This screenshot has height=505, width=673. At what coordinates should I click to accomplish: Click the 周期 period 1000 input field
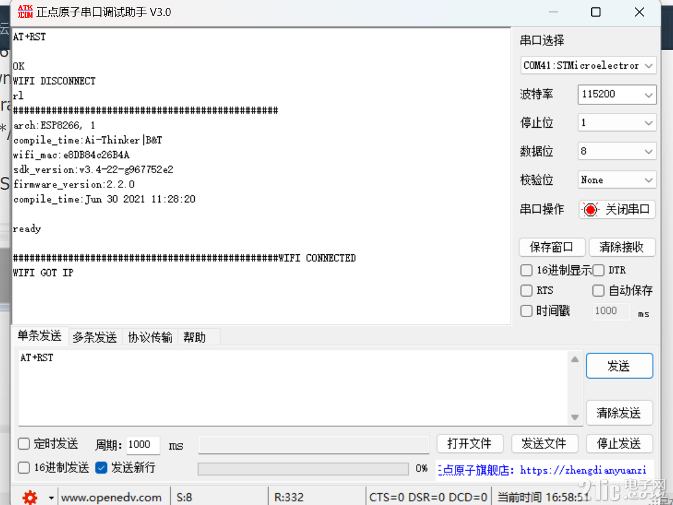[143, 445]
